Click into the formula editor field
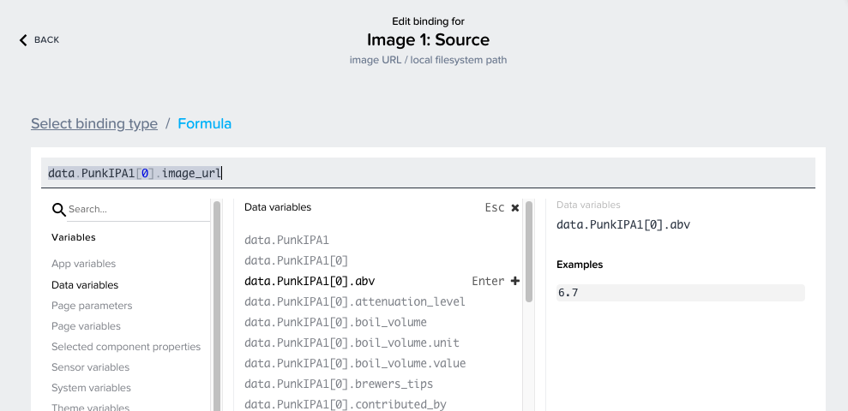Image resolution: width=848 pixels, height=411 pixels. click(429, 173)
